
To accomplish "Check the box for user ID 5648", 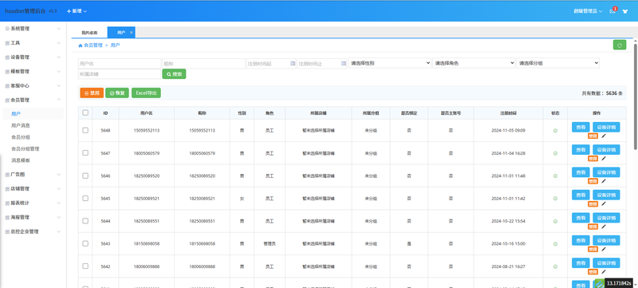I will coord(85,130).
